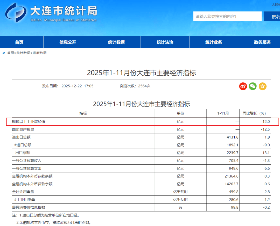Click the 首页 breadcrumb link
The image size is (280, 226).
click(11, 53)
